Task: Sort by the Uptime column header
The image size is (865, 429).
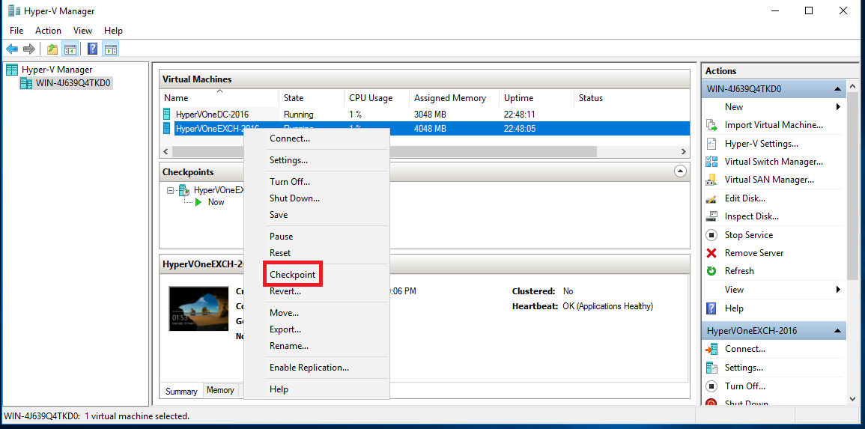Action: (x=518, y=98)
